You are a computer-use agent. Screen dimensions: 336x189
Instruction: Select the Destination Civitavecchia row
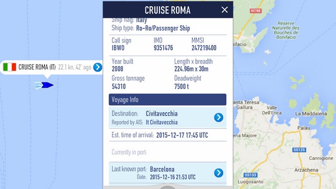coord(167,118)
